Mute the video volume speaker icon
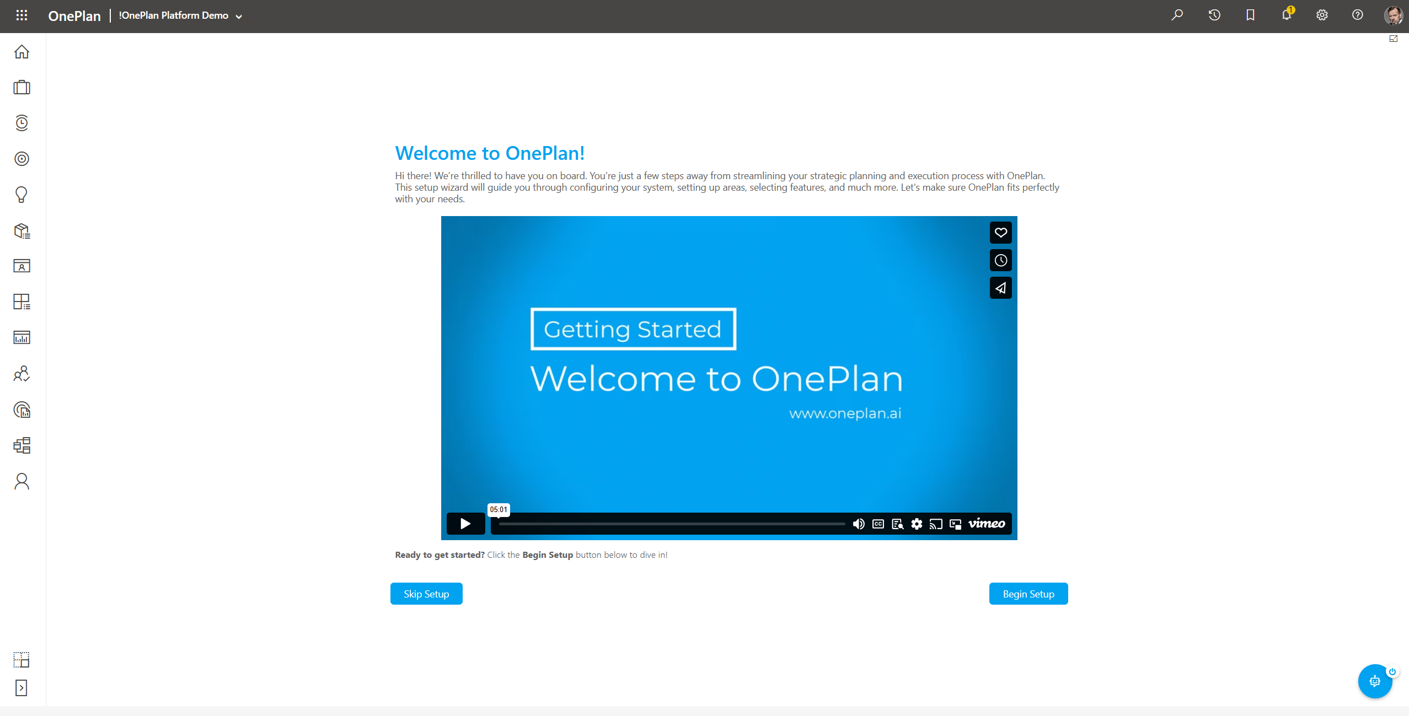 (859, 524)
